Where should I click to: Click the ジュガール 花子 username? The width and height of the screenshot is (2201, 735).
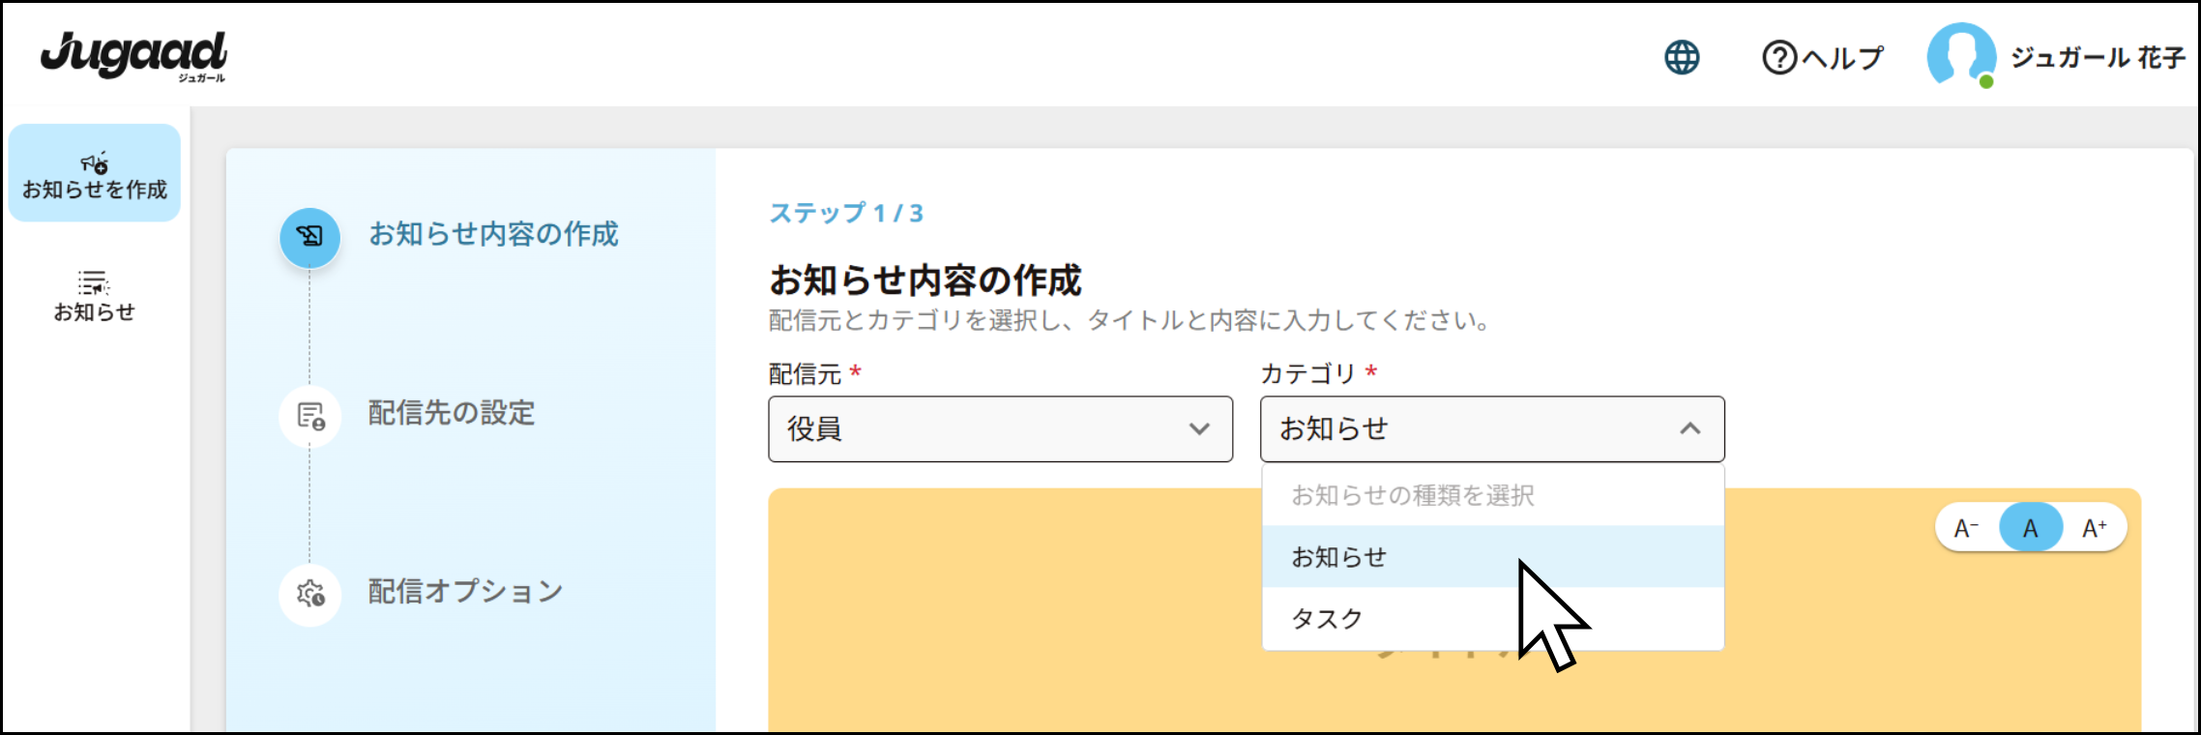tap(2098, 58)
